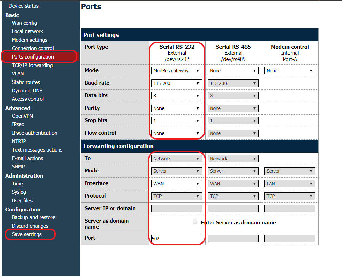Open RS-232 Parity dropdown
Image resolution: width=342 pixels, height=278 pixels.
click(177, 108)
